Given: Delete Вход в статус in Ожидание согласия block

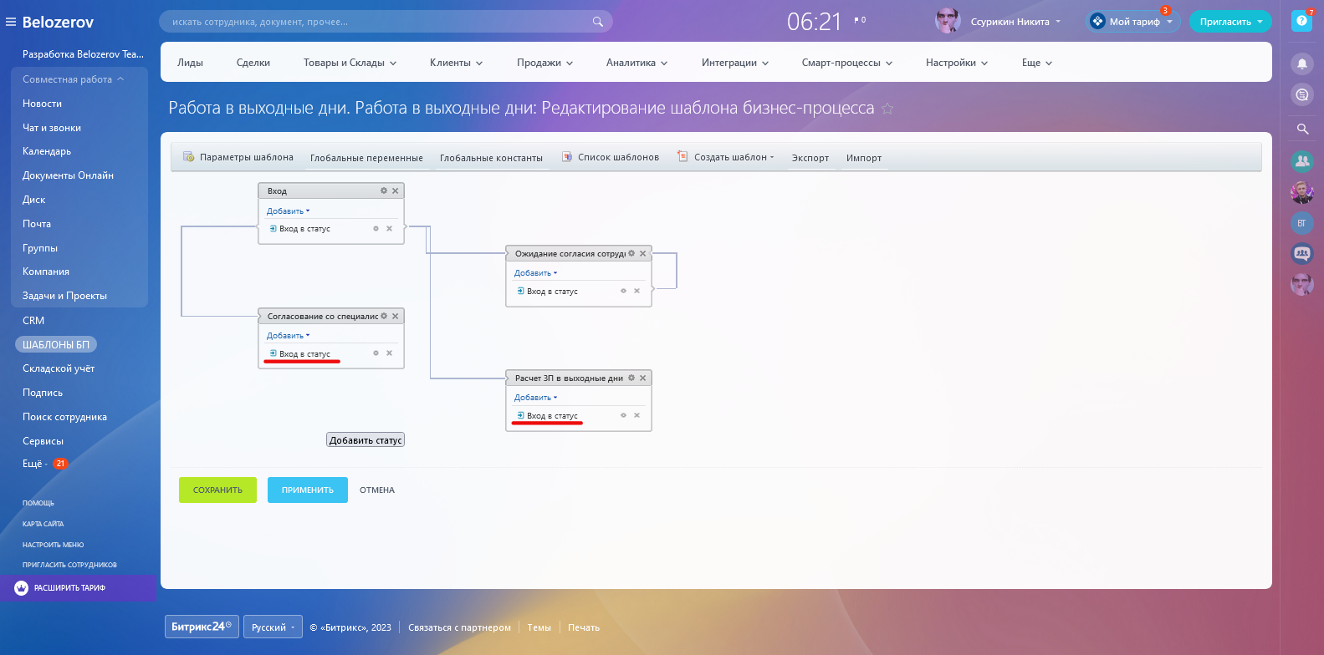Looking at the screenshot, I should (x=636, y=291).
